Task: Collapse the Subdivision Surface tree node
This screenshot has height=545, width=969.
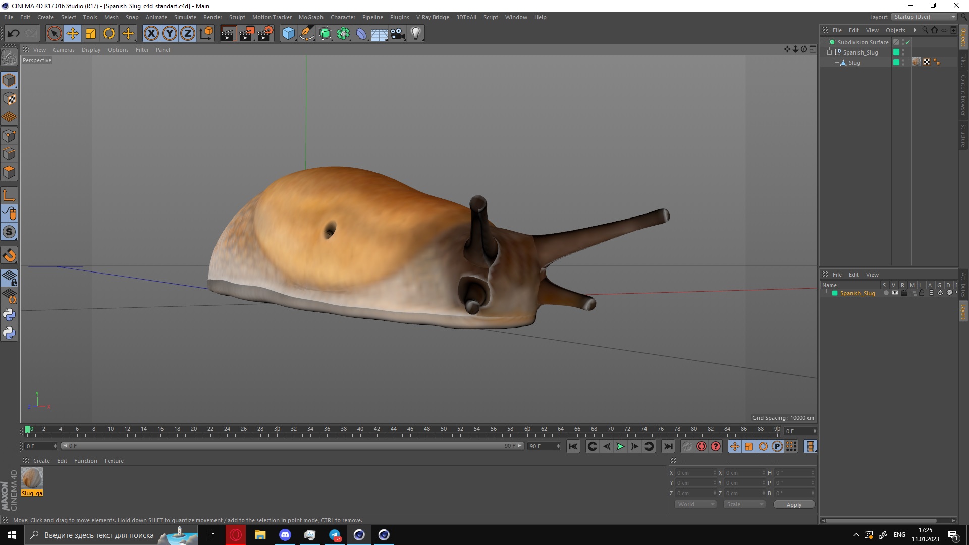Action: [x=824, y=42]
